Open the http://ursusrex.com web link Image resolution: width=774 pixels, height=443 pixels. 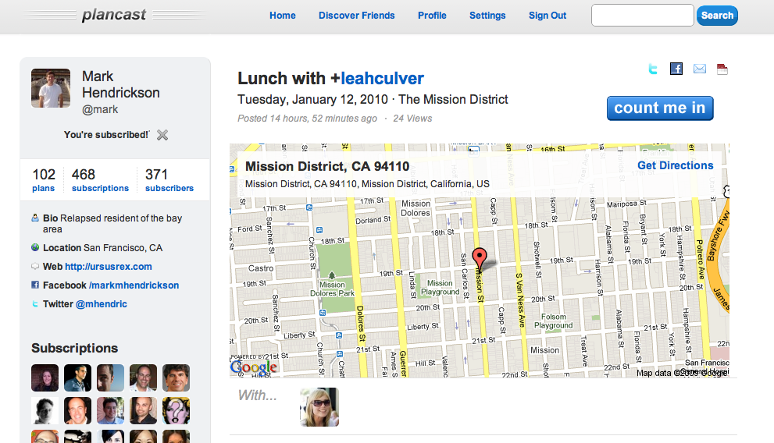[108, 267]
